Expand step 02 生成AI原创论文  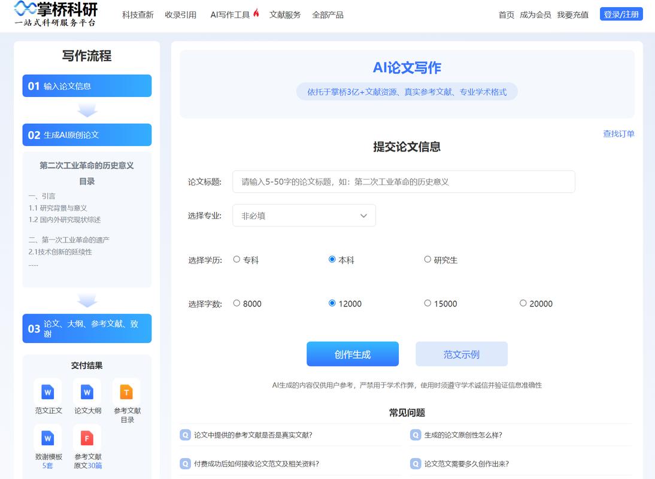87,135
